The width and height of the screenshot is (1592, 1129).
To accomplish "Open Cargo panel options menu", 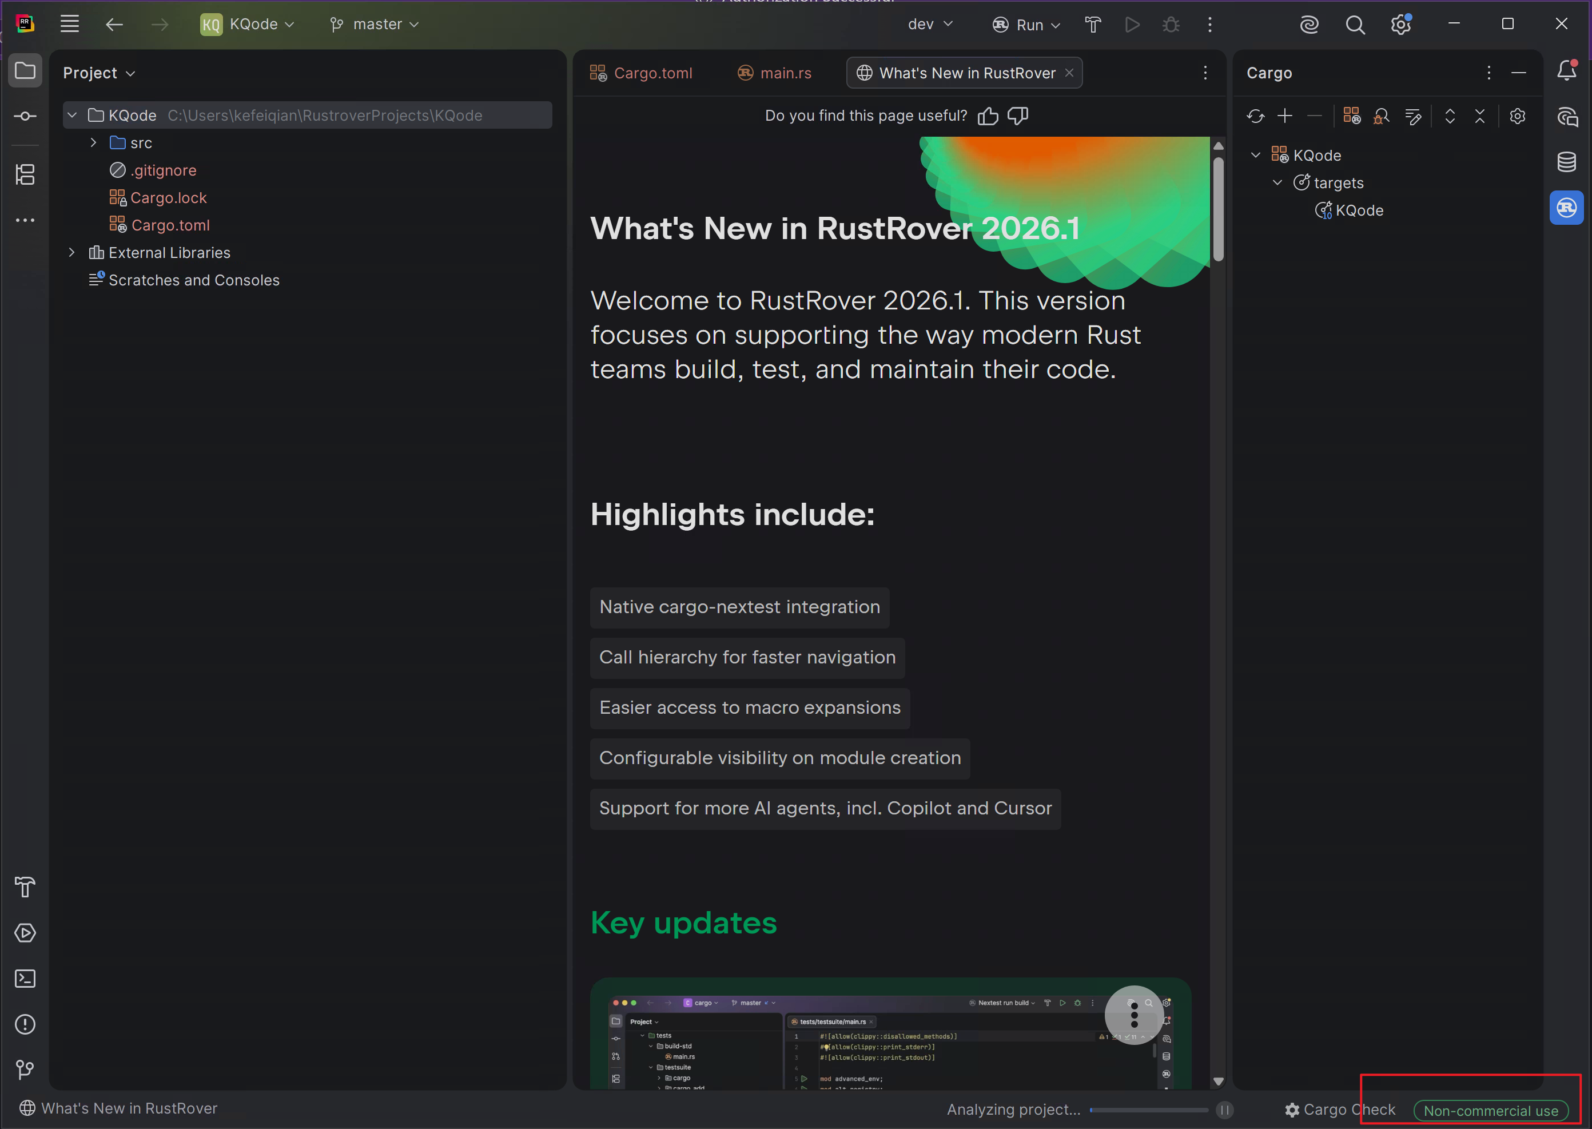I will [x=1488, y=73].
